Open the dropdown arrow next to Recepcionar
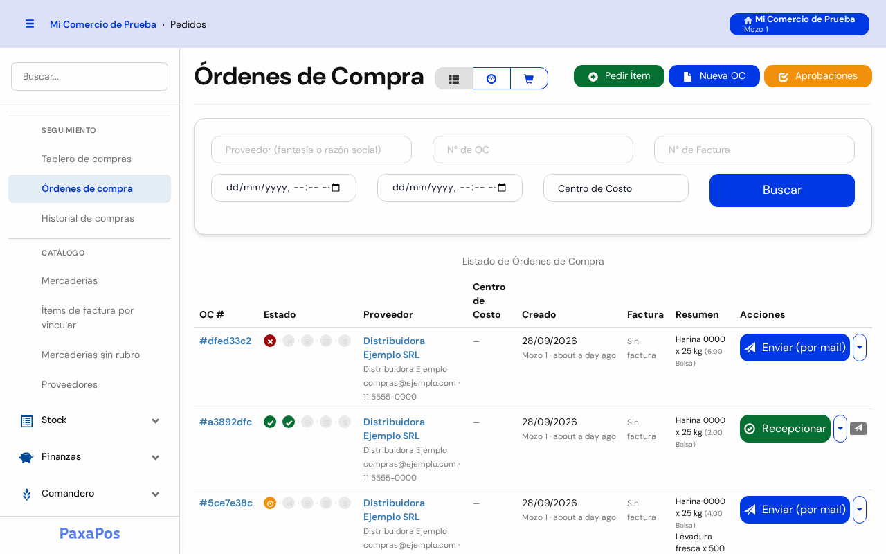This screenshot has height=554, width=886. pyautogui.click(x=840, y=429)
